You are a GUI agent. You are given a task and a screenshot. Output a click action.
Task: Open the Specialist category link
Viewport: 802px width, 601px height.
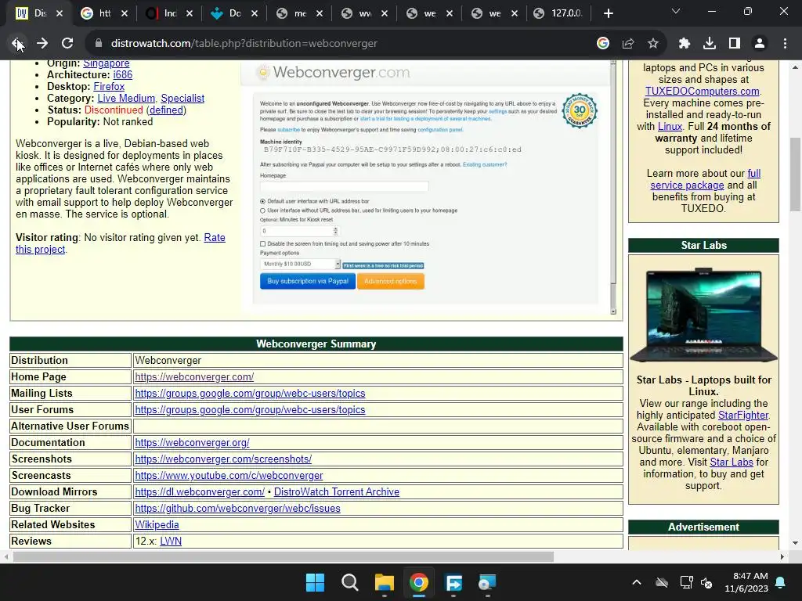pos(182,98)
